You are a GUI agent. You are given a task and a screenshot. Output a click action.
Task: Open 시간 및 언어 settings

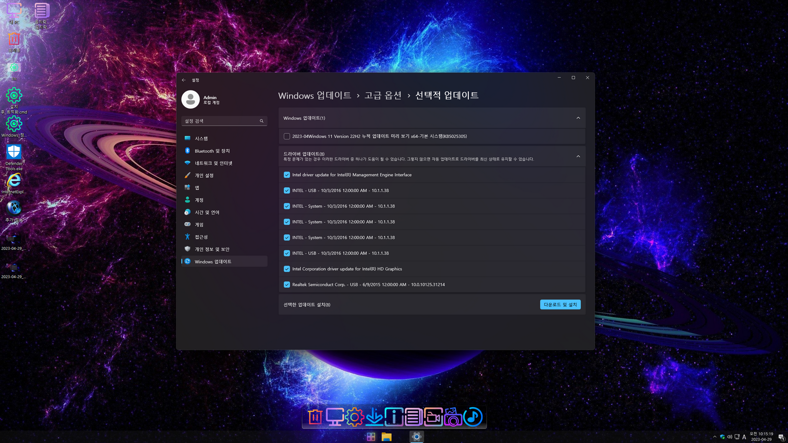point(224,212)
